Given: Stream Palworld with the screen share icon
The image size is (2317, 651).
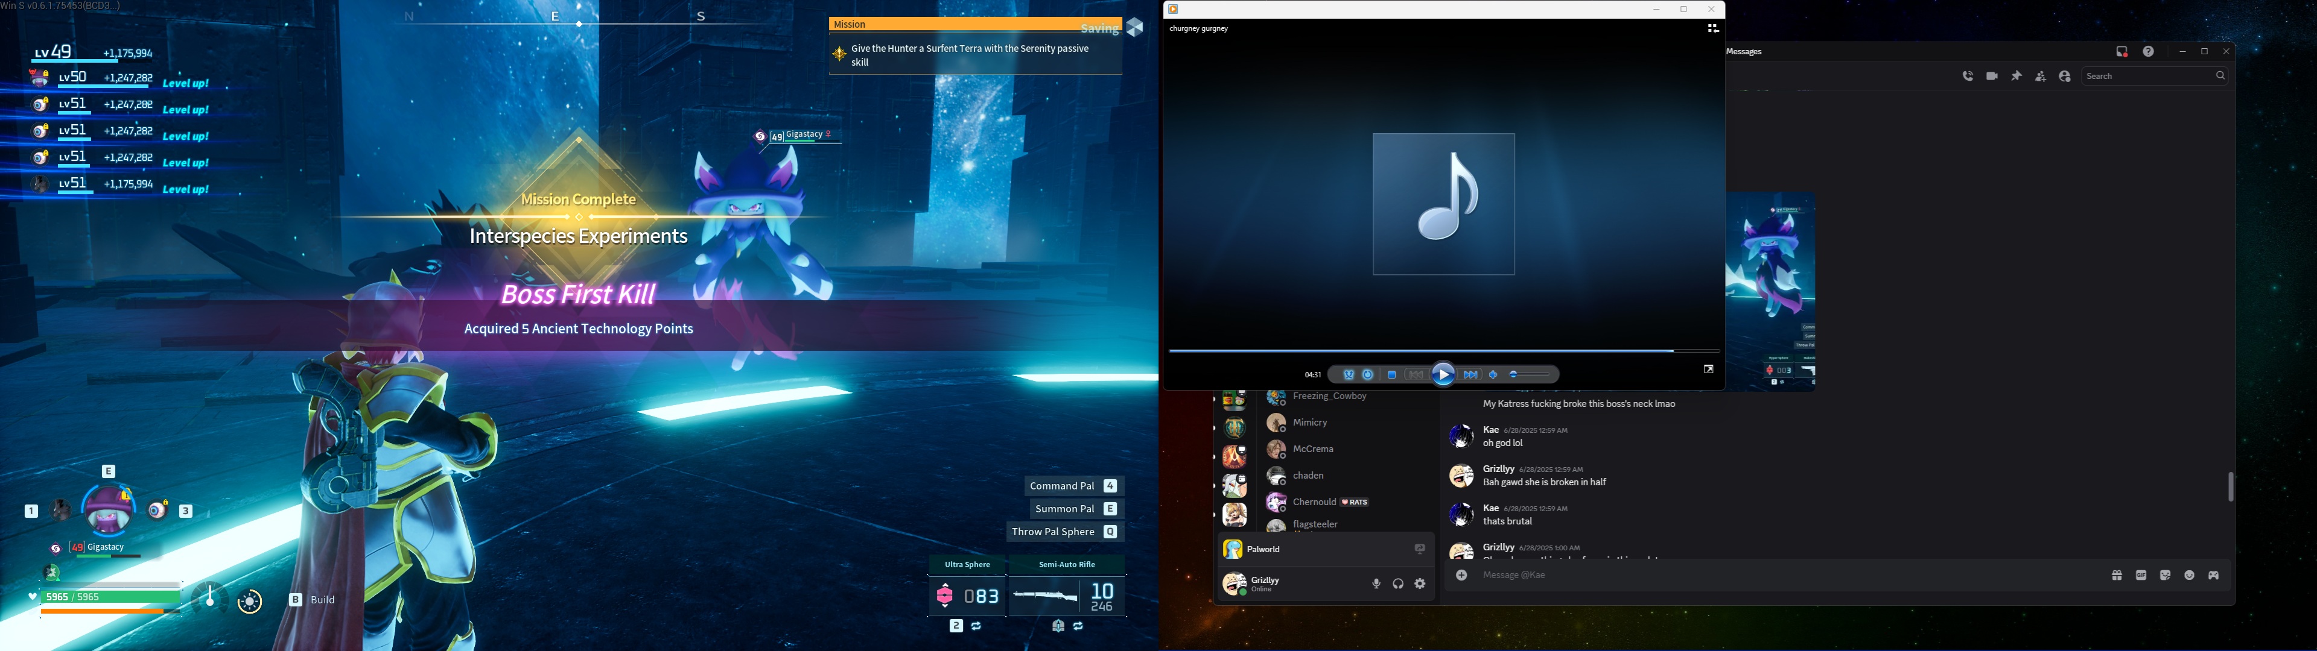Looking at the screenshot, I should click(x=1419, y=549).
